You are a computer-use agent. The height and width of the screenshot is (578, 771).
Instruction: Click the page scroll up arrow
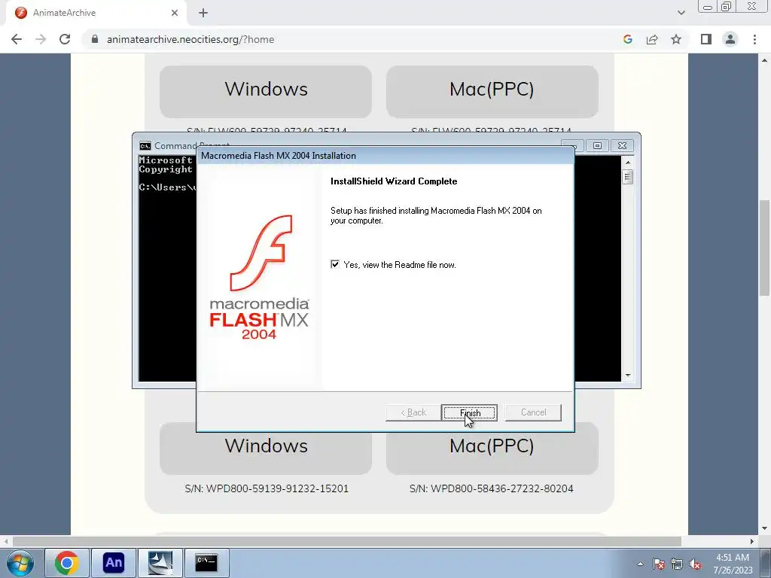click(x=764, y=60)
